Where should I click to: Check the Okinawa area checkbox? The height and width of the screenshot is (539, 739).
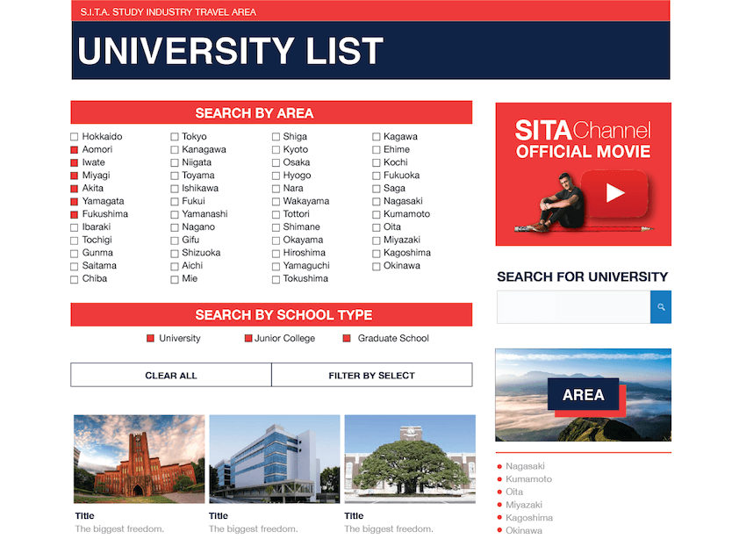377,267
